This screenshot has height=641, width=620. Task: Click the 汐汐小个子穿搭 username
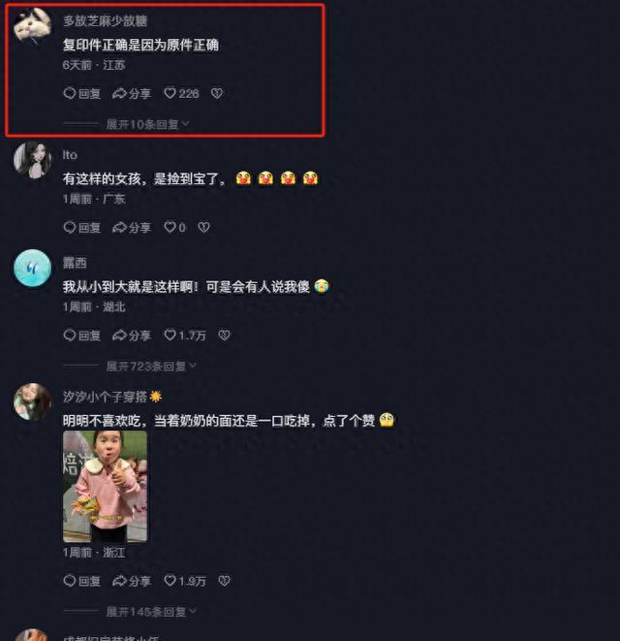pos(105,397)
